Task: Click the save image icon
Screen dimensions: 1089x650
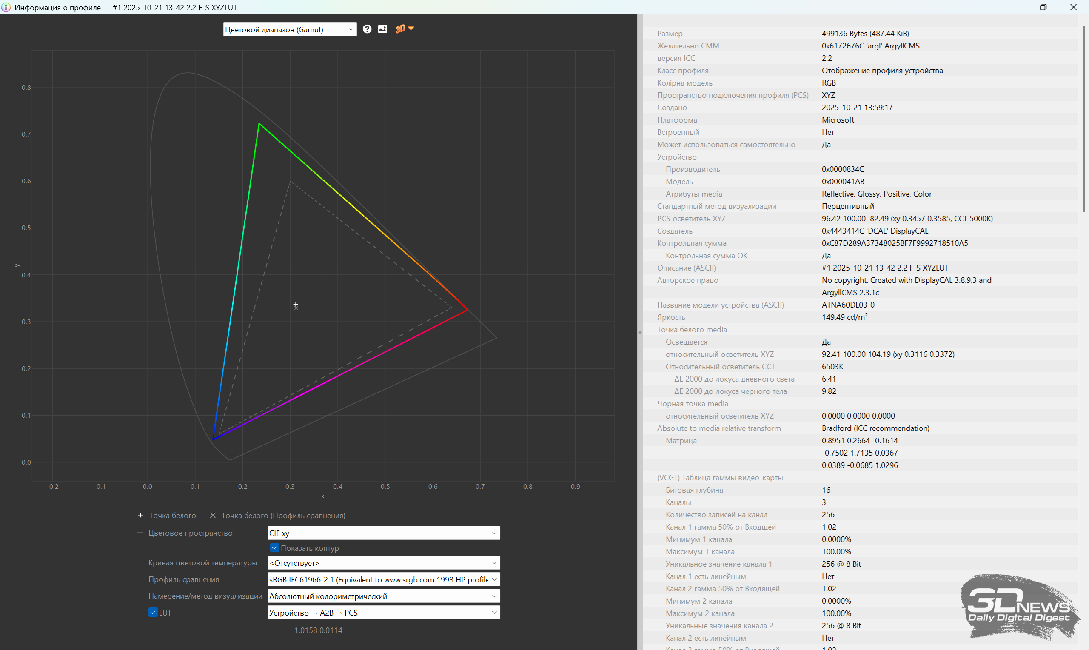Action: 382,29
